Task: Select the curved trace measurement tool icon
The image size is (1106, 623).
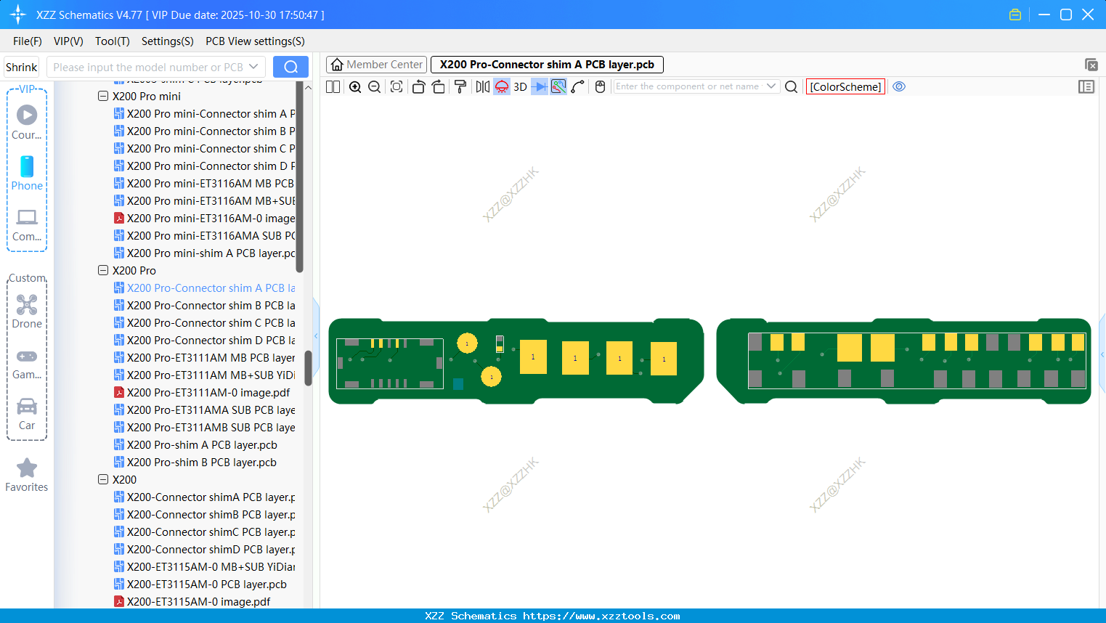Action: [578, 86]
